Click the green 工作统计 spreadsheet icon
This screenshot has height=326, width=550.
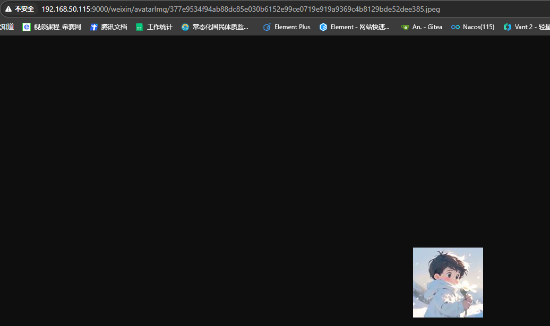click(x=139, y=27)
